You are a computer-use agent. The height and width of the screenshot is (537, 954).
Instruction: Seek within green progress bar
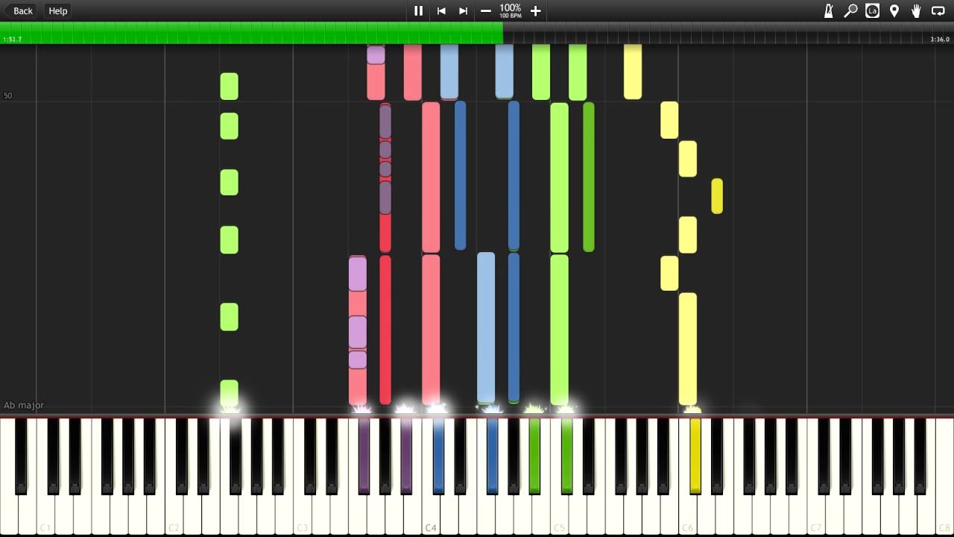click(x=252, y=32)
